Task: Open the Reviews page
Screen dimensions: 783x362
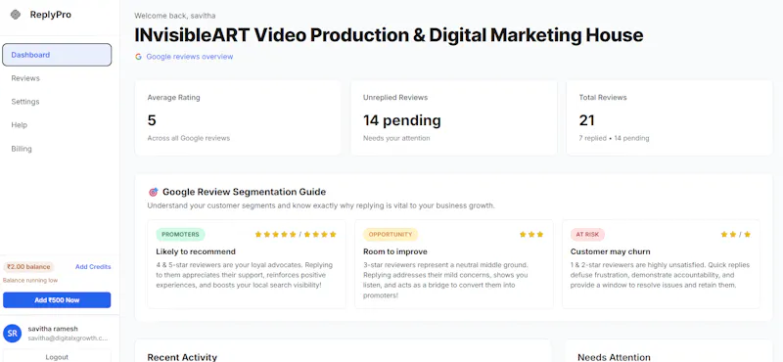Action: [x=25, y=78]
